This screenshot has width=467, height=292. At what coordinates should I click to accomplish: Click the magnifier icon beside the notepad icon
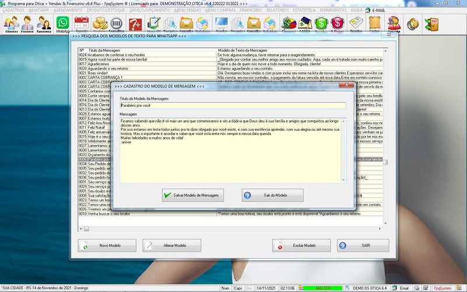tap(170, 24)
